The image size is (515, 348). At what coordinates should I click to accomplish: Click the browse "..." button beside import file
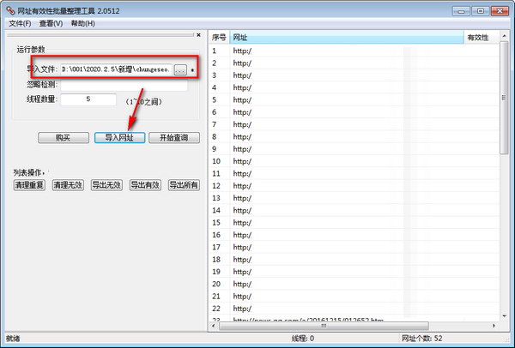click(x=179, y=69)
